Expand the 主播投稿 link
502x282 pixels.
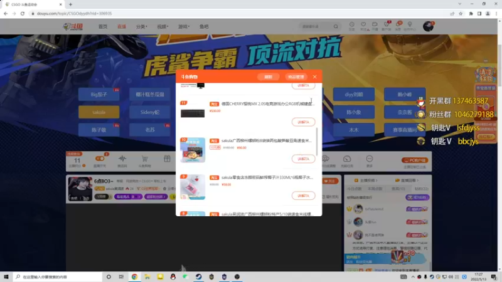coord(366,180)
